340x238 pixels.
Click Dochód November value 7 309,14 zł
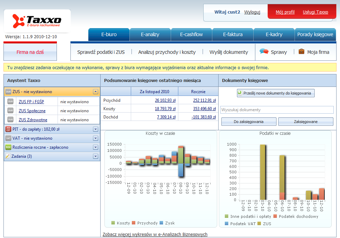pyautogui.click(x=166, y=117)
